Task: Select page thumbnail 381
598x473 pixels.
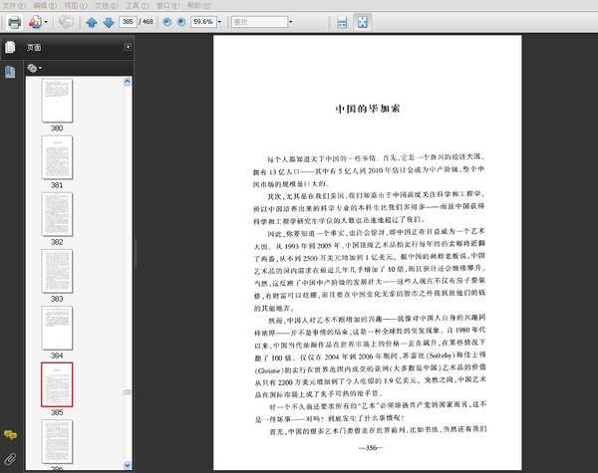Action: click(x=57, y=157)
